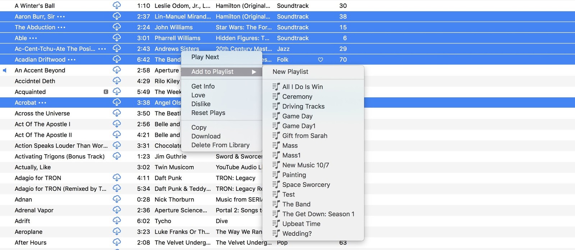Click the artist John Williams in The Abduction row
The width and height of the screenshot is (575, 250).
(174, 27)
